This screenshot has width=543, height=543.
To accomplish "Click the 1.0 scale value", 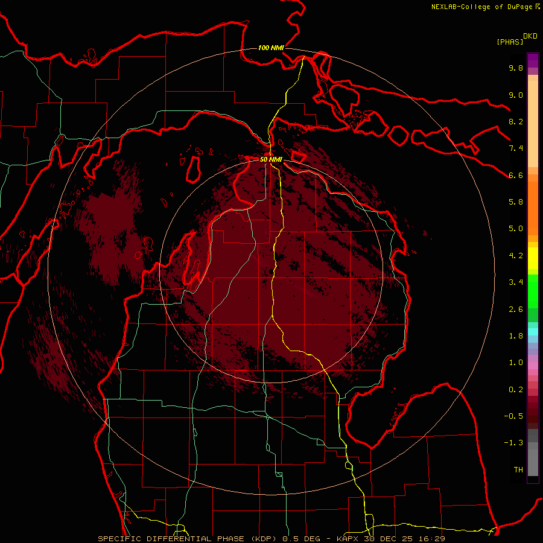I will pyautogui.click(x=516, y=363).
